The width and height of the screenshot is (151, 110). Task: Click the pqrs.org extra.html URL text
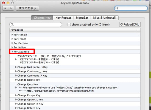tap(60, 91)
